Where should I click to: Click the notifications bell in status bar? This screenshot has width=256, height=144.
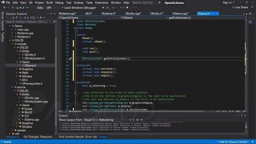pyautogui.click(x=253, y=142)
